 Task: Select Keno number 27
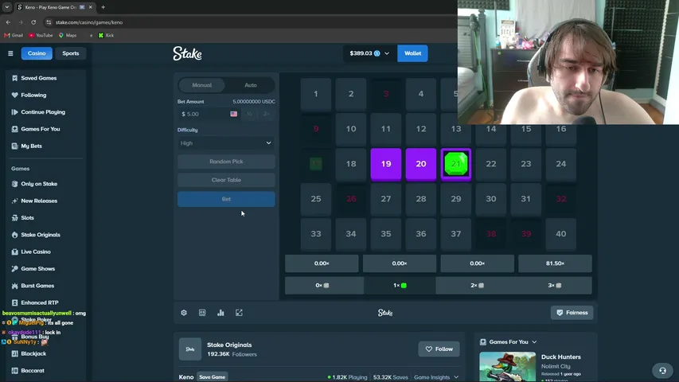[x=386, y=199]
